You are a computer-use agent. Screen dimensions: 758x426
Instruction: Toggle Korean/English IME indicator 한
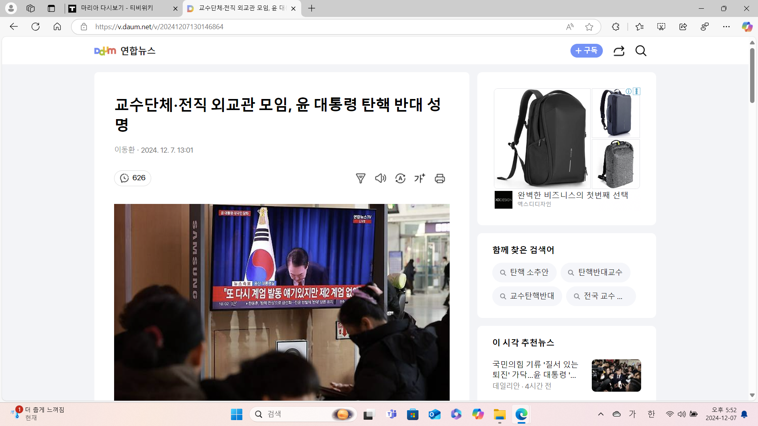[651, 414]
